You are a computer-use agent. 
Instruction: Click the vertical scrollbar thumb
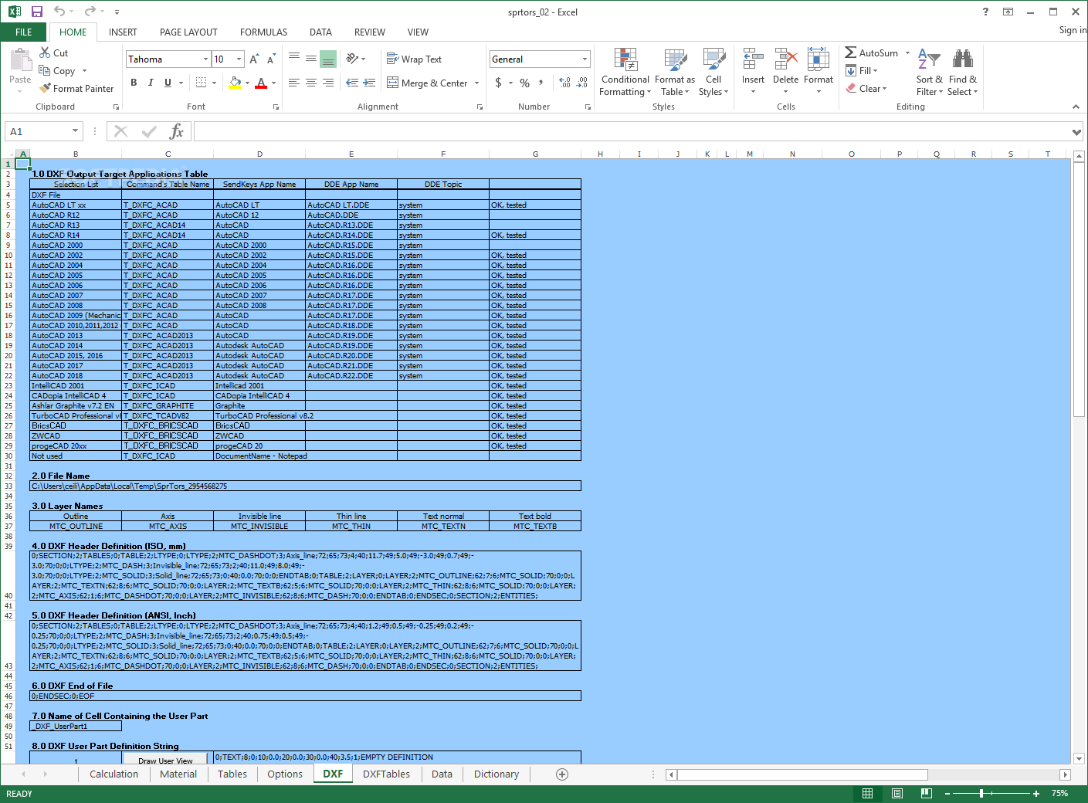[x=1079, y=290]
